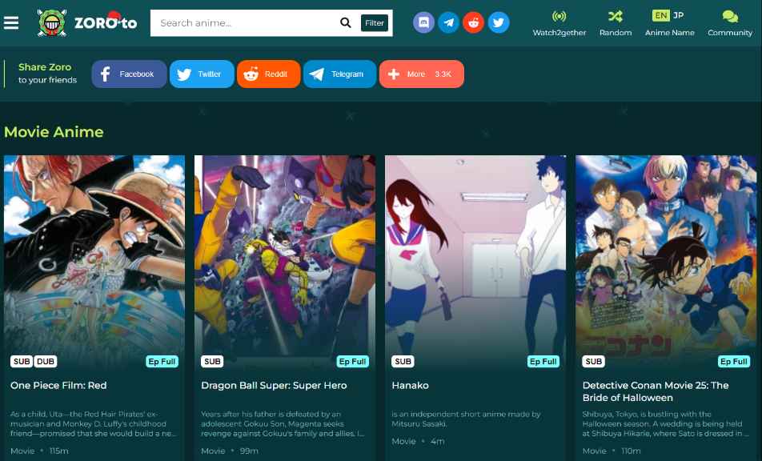762x461 pixels.
Task: Open the Discord community icon
Action: click(x=424, y=22)
